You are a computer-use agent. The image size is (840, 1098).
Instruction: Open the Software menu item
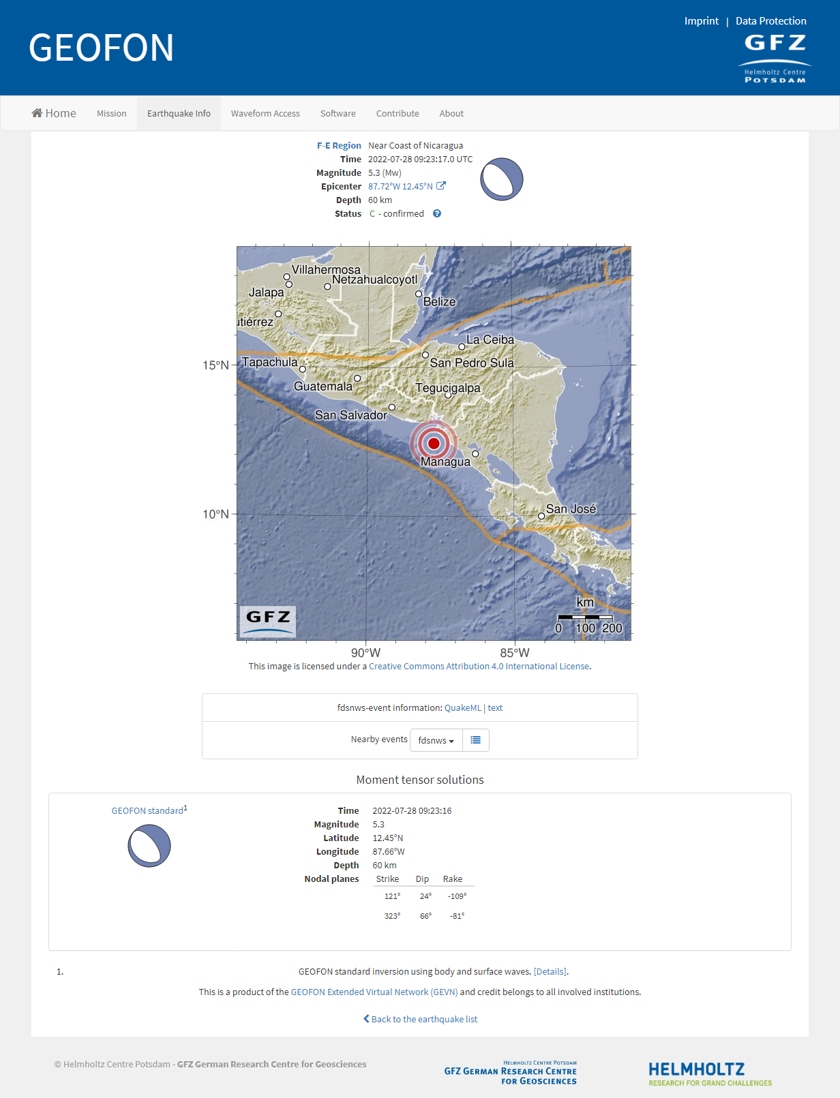click(x=337, y=113)
